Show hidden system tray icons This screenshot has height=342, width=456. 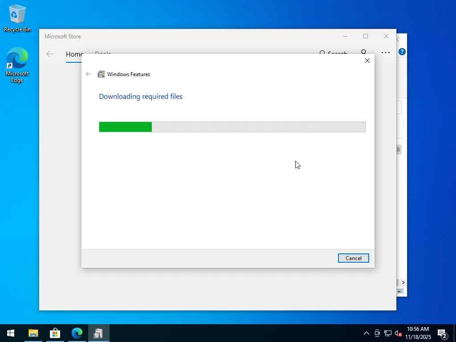(366, 333)
